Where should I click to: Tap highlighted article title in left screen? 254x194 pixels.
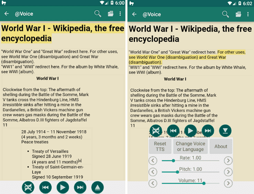click(x=63, y=33)
